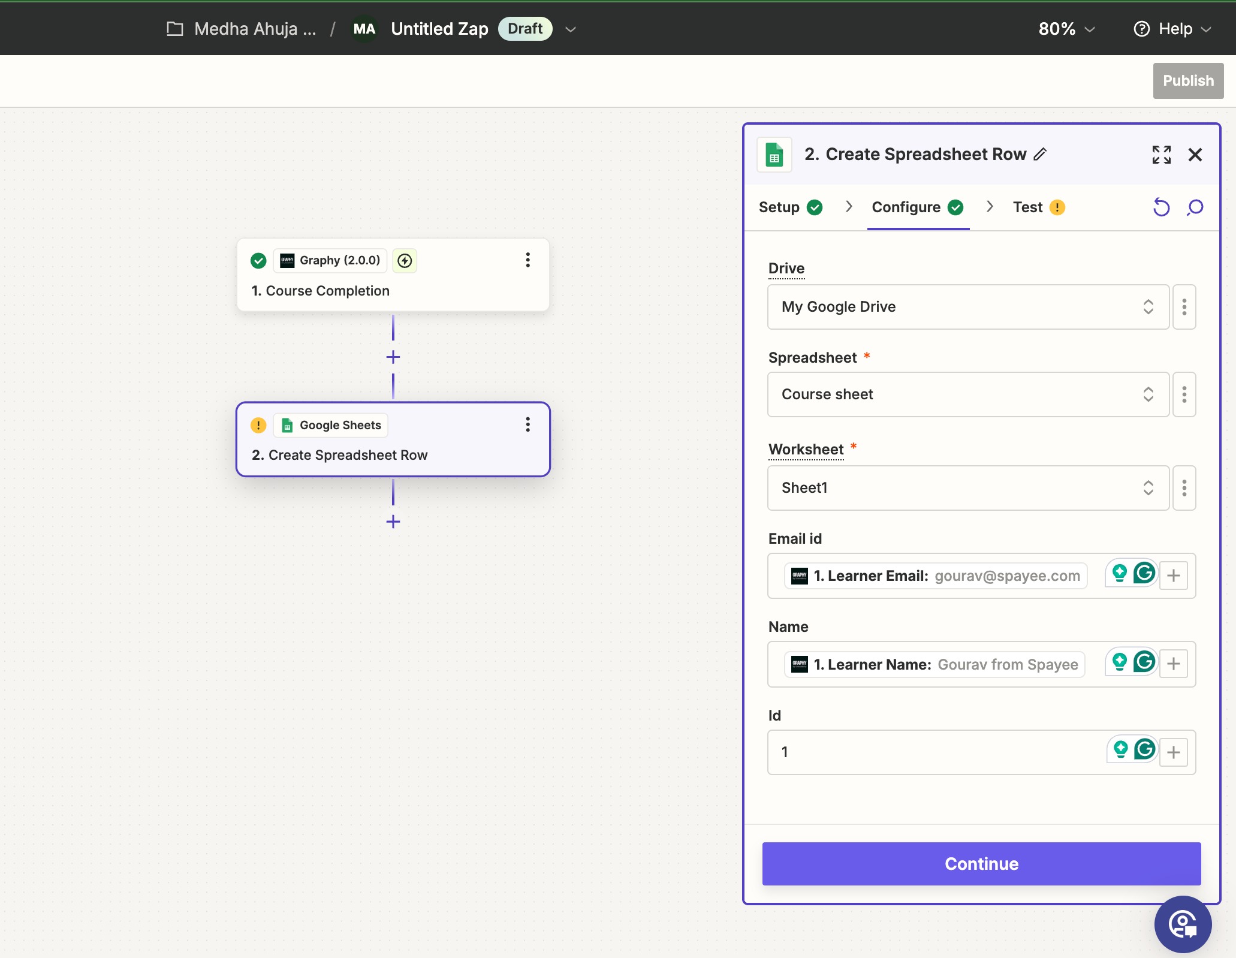The height and width of the screenshot is (958, 1236).
Task: Click the search fields magnifier icon
Action: coord(1195,207)
